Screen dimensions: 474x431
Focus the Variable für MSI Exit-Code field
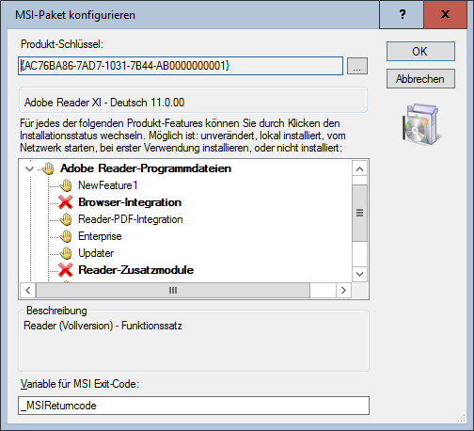point(194,406)
